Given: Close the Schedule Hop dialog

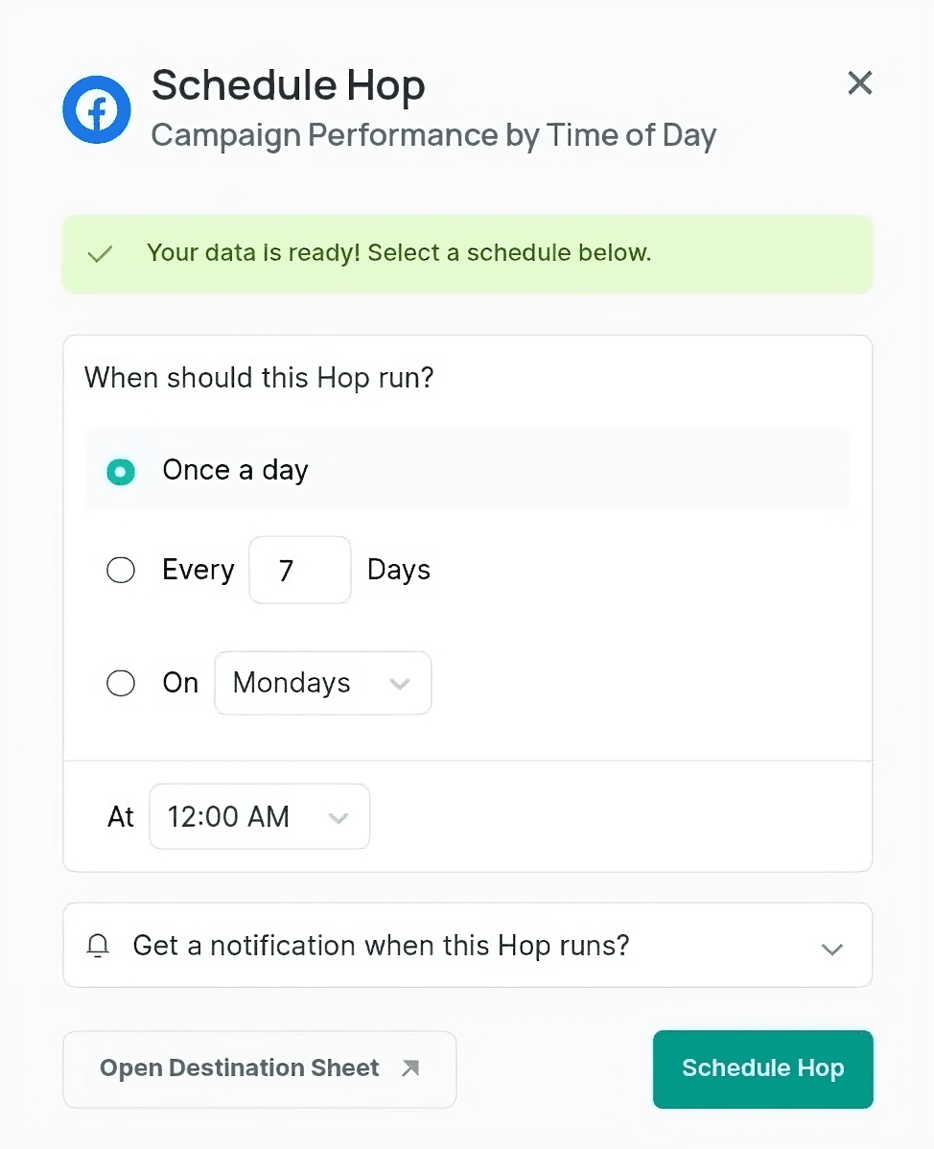Looking at the screenshot, I should 860,82.
